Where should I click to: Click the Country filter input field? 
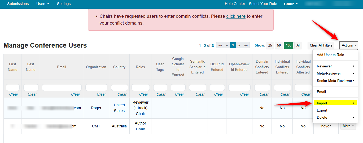pyautogui.click(x=120, y=87)
